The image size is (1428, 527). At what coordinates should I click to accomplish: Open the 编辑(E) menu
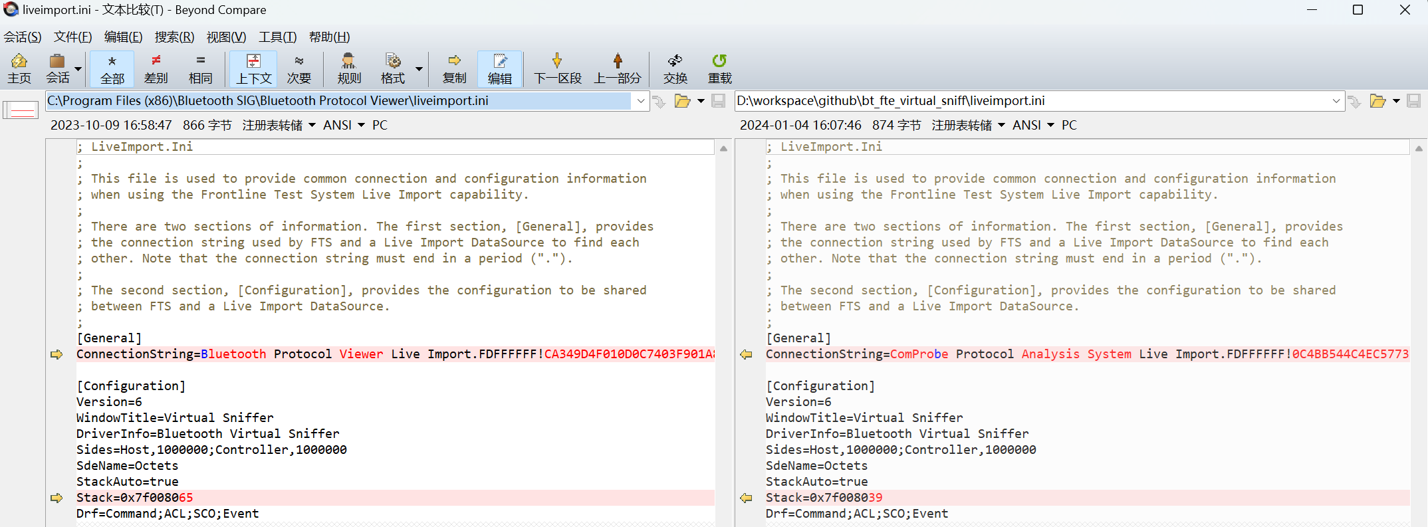coord(124,37)
